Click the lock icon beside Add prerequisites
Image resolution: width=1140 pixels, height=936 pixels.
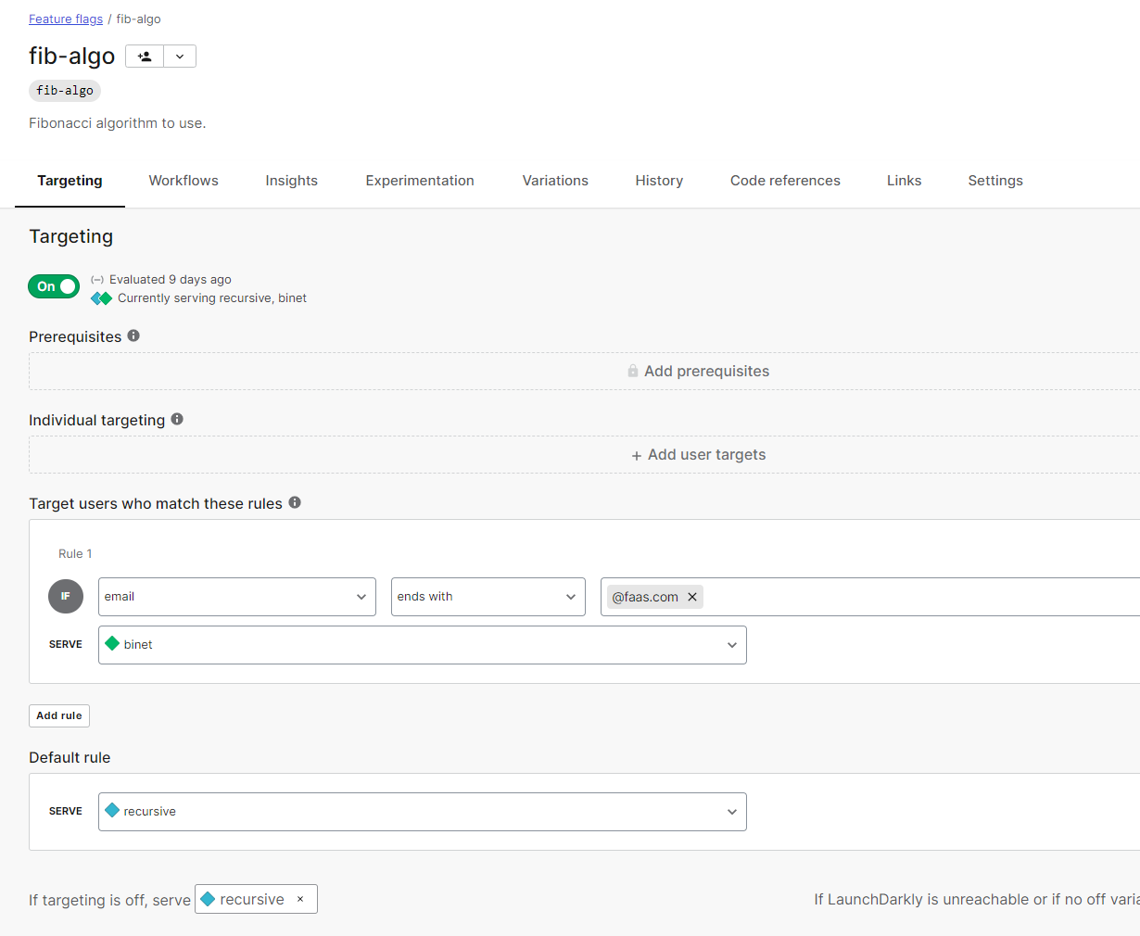[x=633, y=371]
